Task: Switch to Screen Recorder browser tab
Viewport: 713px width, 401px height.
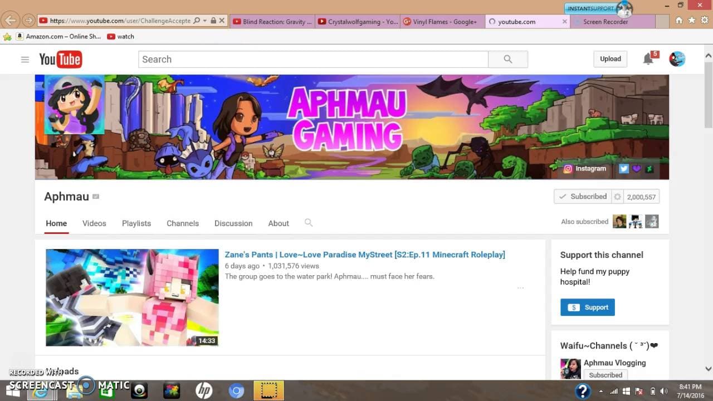Action: coord(612,22)
